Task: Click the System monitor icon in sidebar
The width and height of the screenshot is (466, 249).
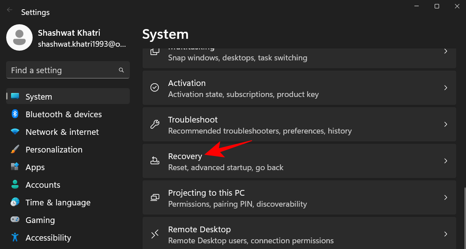Action: 15,96
